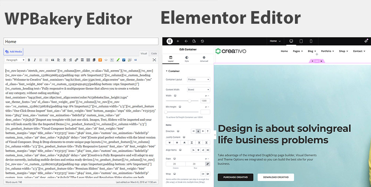Delete container with pink handle X
The height and width of the screenshot is (187, 371).
321,61
